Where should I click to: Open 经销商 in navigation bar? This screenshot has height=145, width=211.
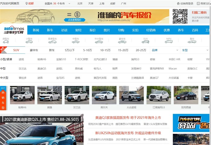click(x=151, y=30)
